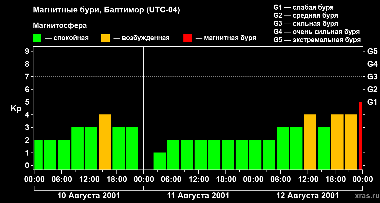Click the 'Kp' axis label
The width and height of the screenshot is (380, 203).
point(16,109)
